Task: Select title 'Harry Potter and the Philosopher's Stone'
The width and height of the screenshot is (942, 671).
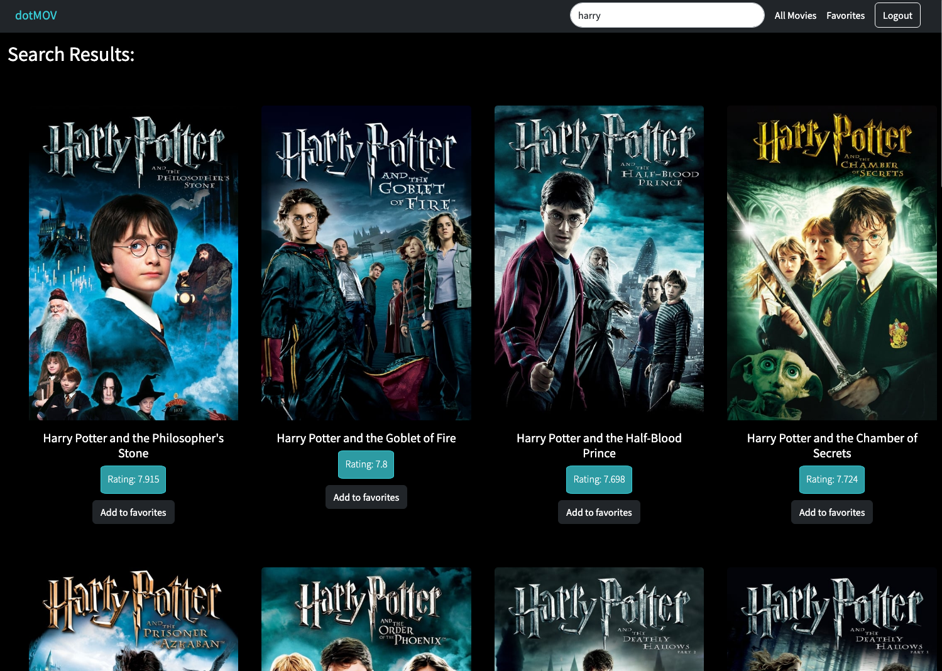Action: pyautogui.click(x=133, y=445)
